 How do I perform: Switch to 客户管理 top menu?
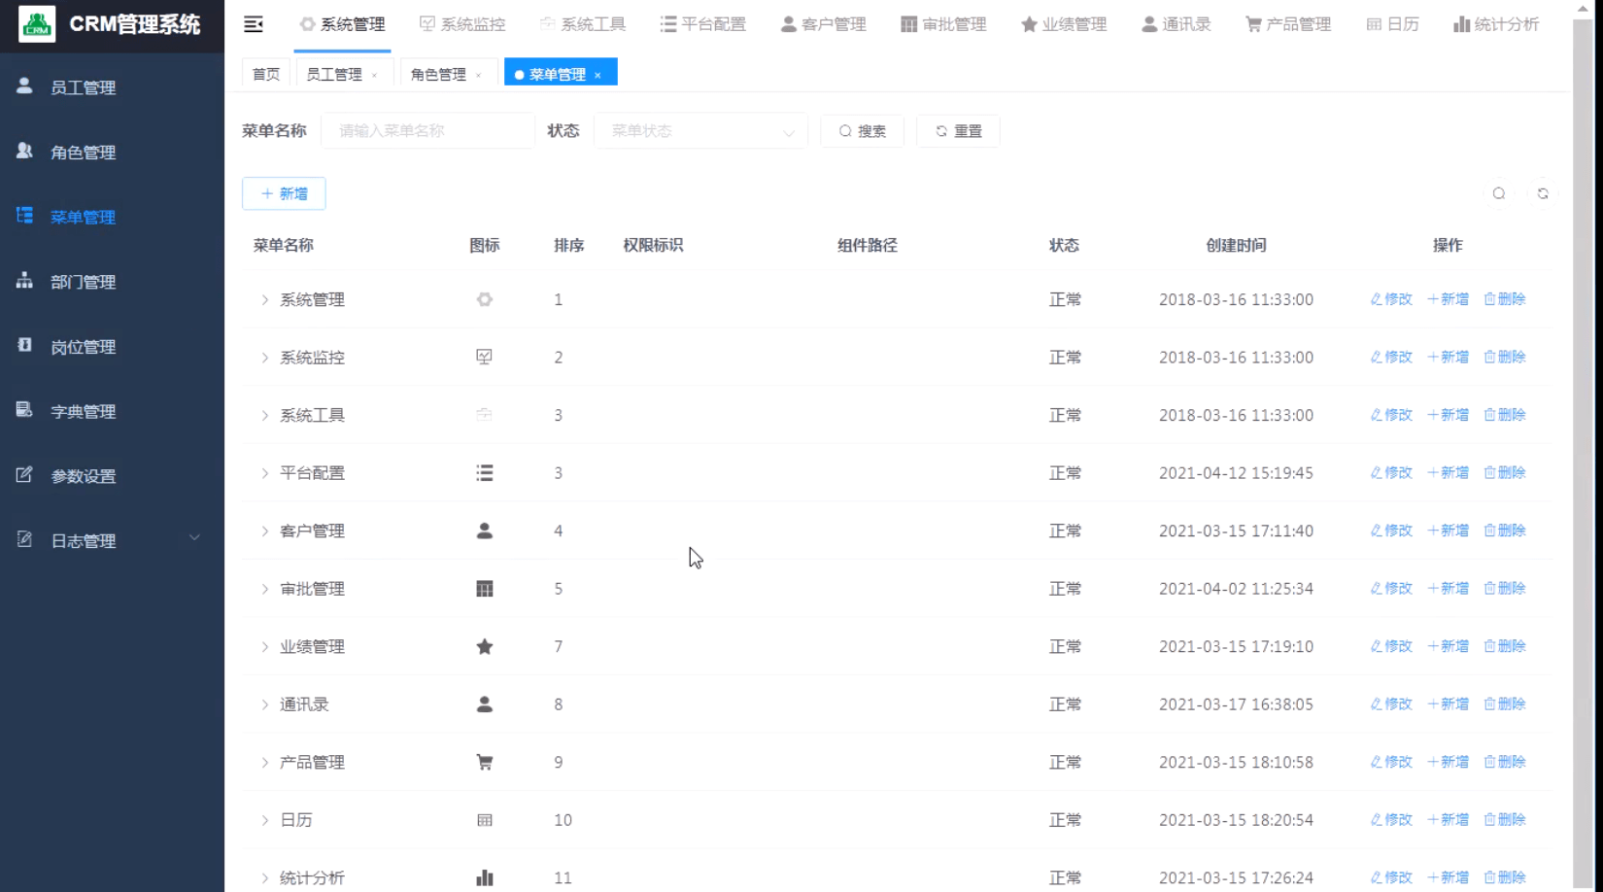pyautogui.click(x=824, y=24)
